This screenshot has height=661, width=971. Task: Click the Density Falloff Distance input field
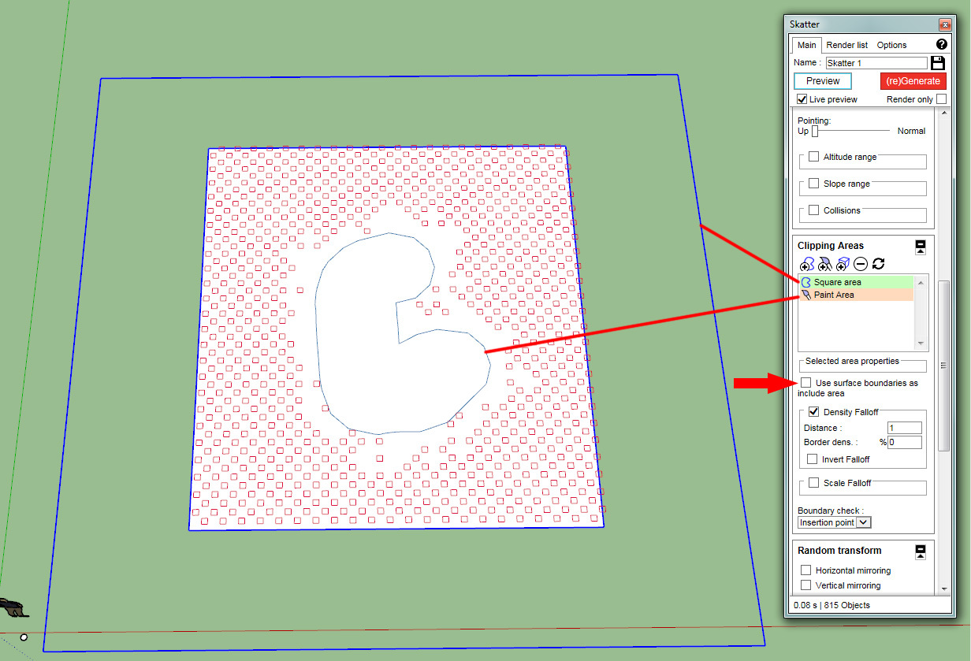pyautogui.click(x=905, y=428)
